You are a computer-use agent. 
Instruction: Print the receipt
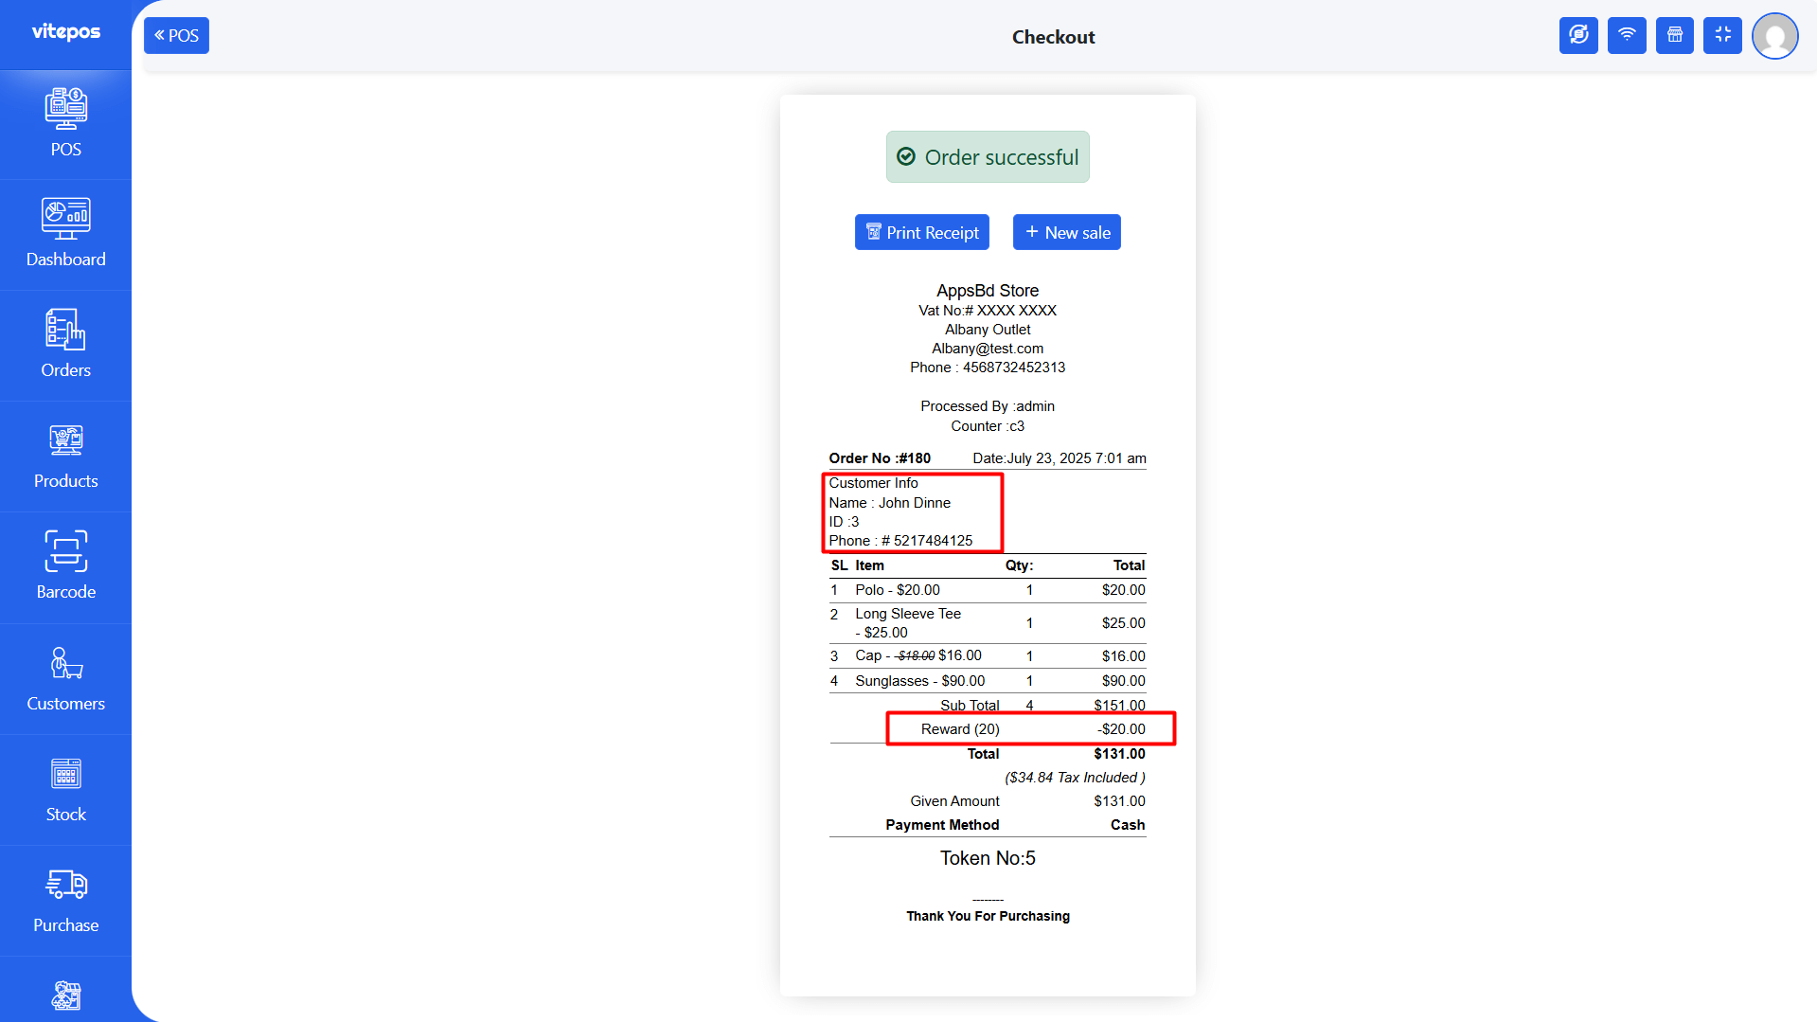922,232
